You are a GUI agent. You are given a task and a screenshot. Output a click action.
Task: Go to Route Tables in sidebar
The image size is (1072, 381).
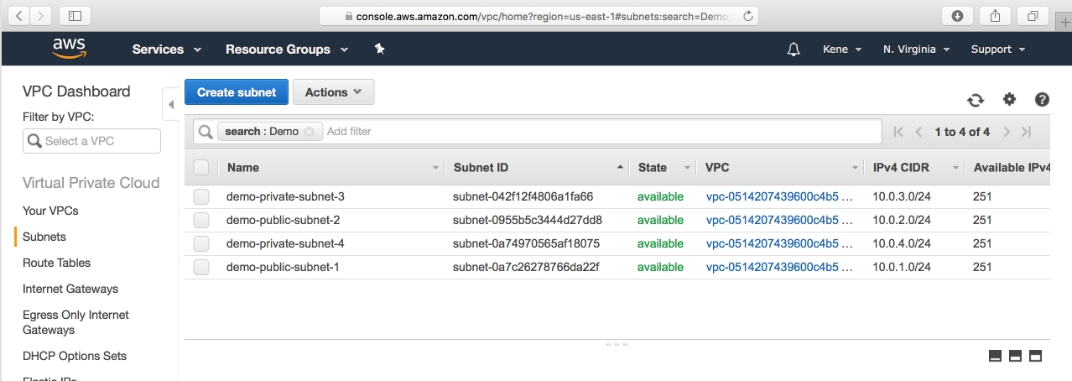coord(56,263)
